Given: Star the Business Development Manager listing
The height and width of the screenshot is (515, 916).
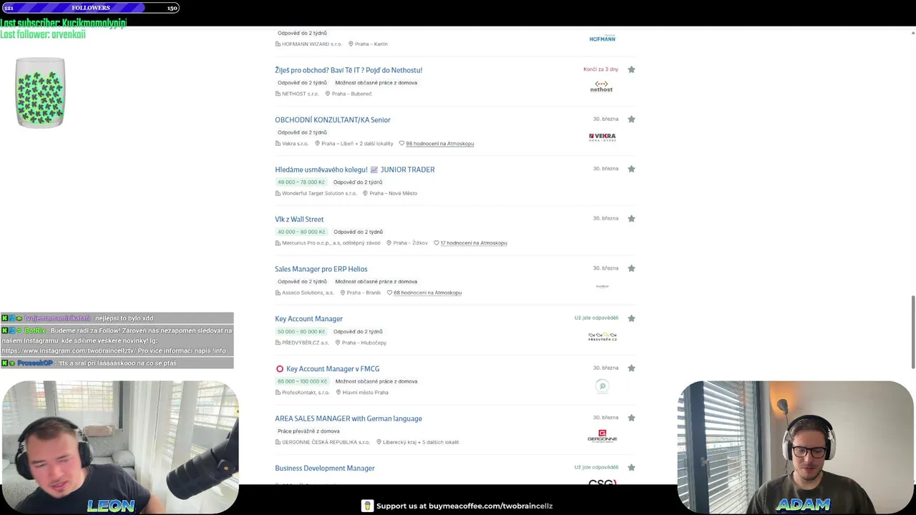Looking at the screenshot, I should point(631,468).
